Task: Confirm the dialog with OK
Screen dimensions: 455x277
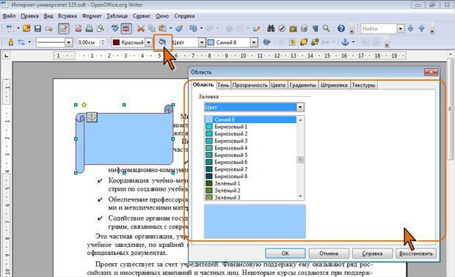Action: click(285, 254)
